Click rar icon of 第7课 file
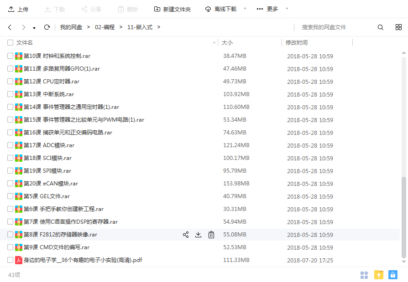Viewport: 408px width, 282px height. pyautogui.click(x=18, y=222)
